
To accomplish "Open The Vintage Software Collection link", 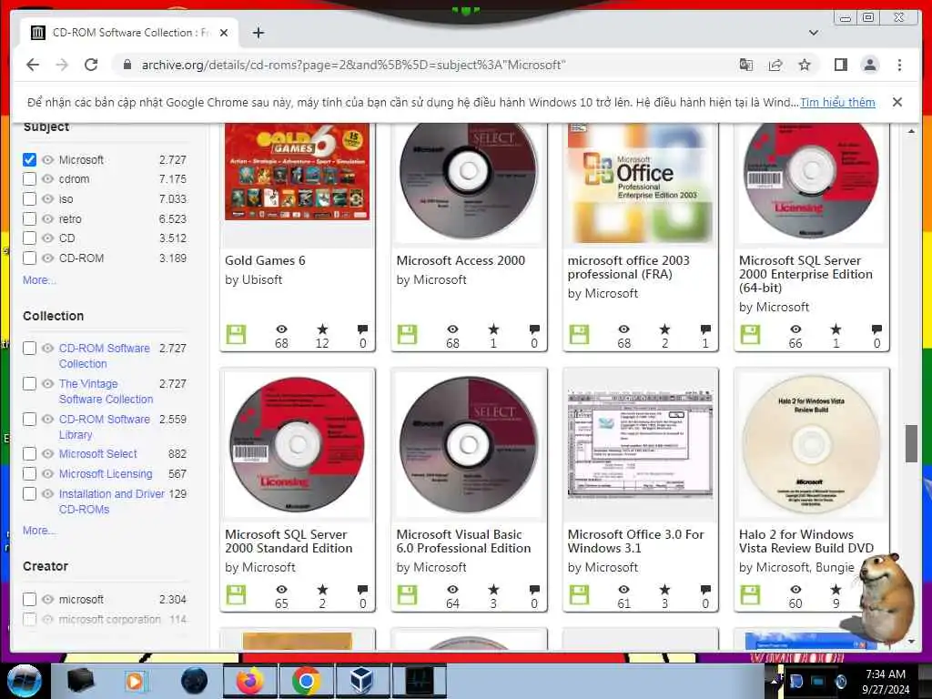I will pyautogui.click(x=106, y=391).
